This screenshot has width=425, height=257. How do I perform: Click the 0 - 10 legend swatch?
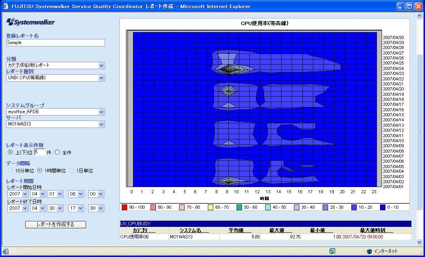(383, 207)
